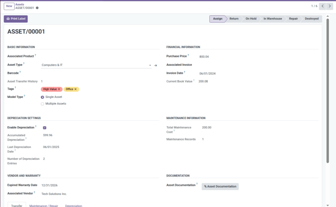
Task: Click Number of Depreciation Entries label
Action: (23, 161)
